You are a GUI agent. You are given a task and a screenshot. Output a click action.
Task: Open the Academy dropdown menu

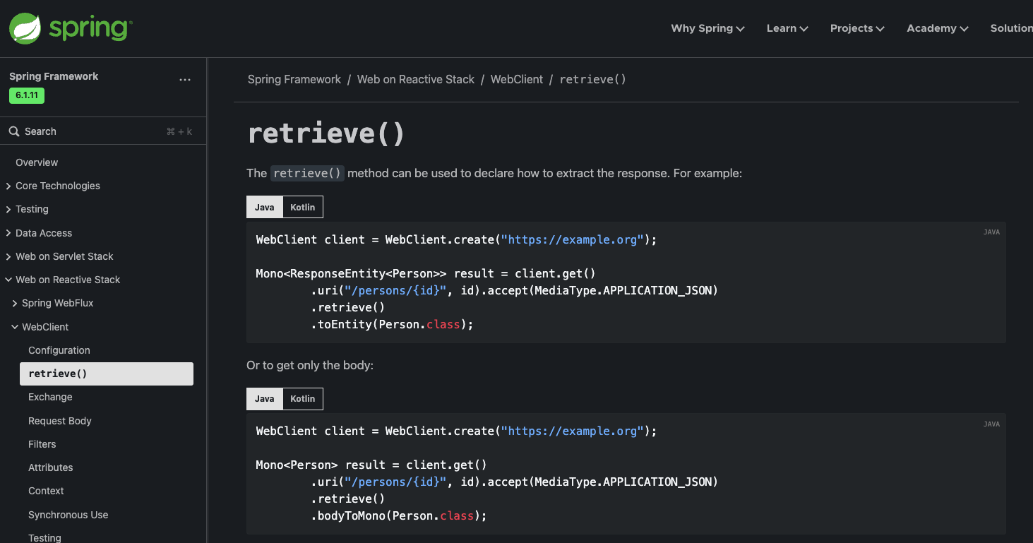[x=938, y=28]
